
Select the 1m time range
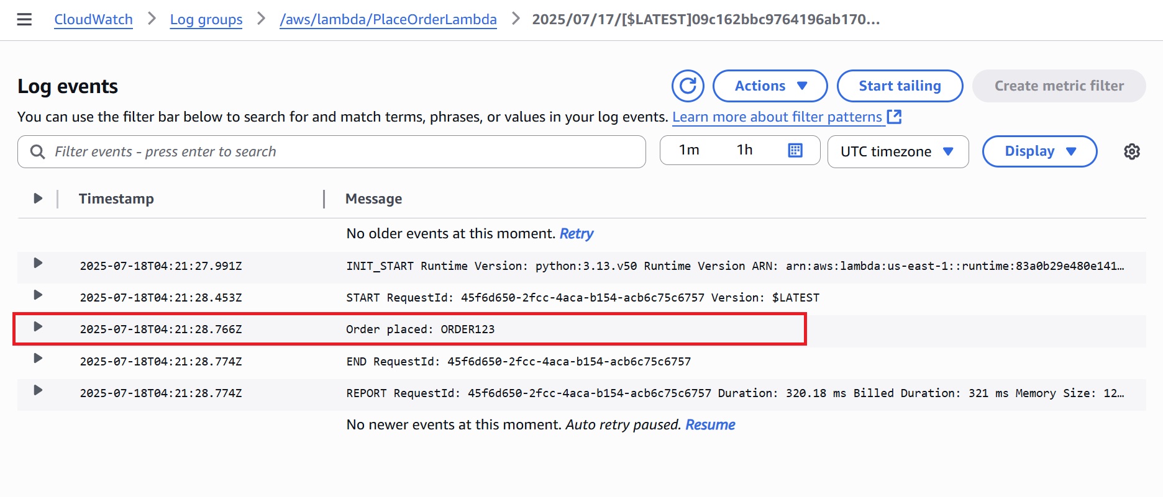[x=689, y=150]
